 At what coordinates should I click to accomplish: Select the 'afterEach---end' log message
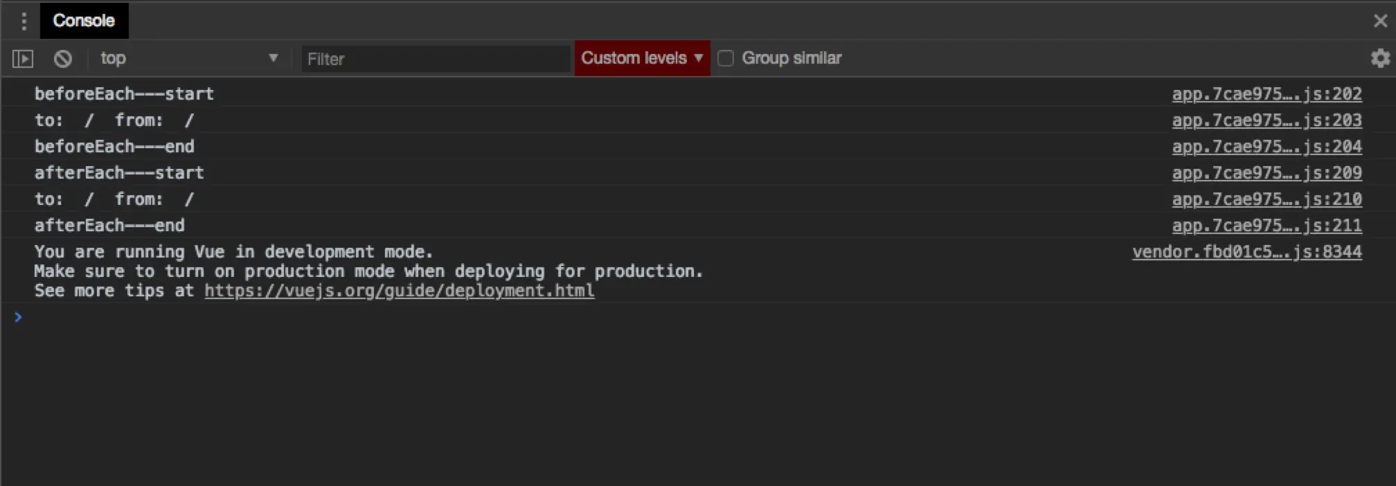coord(109,226)
